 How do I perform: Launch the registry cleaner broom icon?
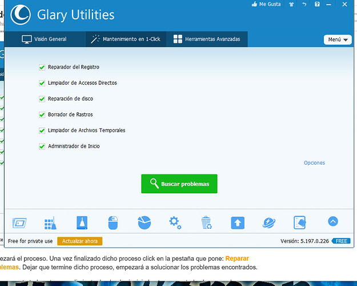(x=50, y=223)
